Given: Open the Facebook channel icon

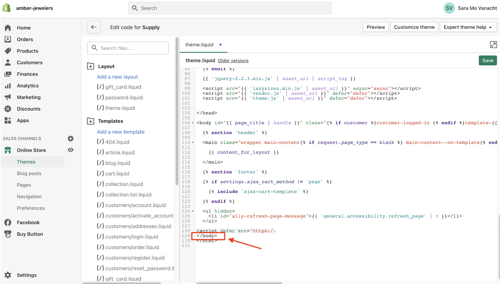Looking at the screenshot, I should [x=8, y=222].
